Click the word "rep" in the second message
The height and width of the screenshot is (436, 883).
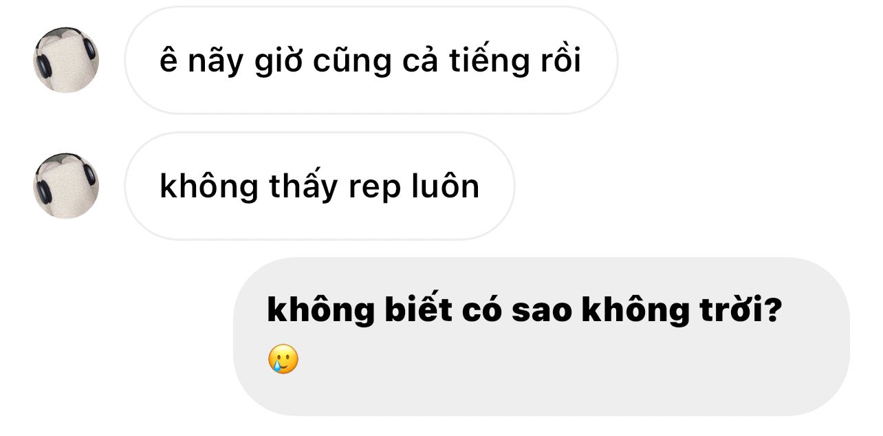374,188
